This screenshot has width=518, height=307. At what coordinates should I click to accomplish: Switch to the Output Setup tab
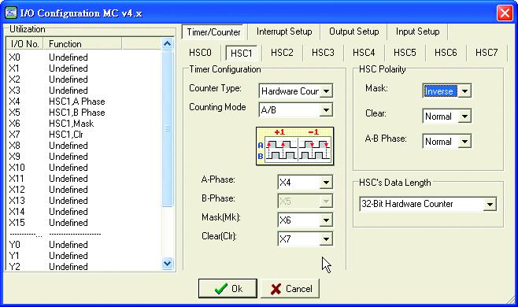[353, 31]
